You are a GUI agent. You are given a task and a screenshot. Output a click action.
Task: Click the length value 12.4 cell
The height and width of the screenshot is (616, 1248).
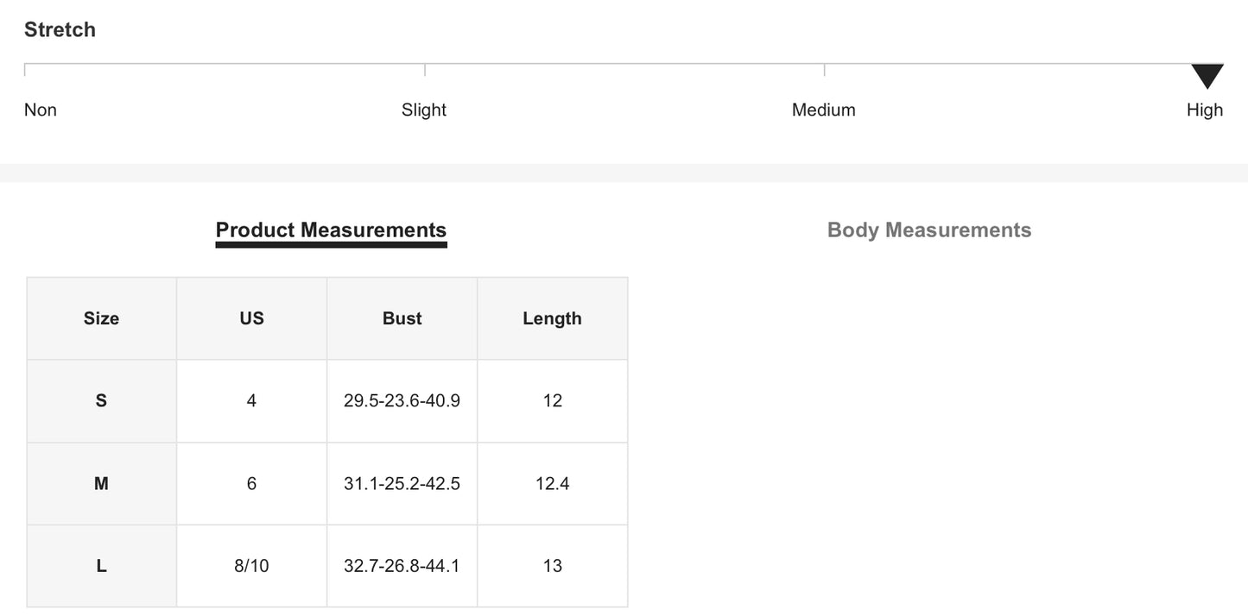tap(552, 484)
